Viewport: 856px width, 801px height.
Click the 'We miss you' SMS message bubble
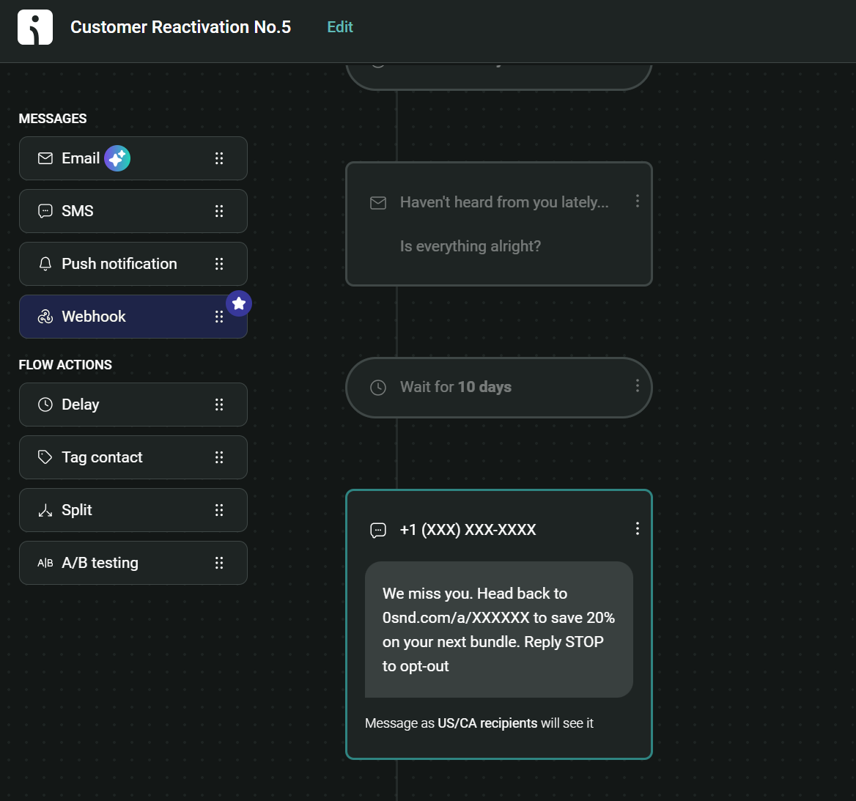(499, 630)
